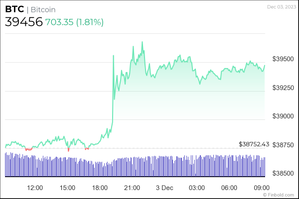Screen dimensions: 299x199
Task: Click the $38500 price axis label
Action: [x=283, y=173]
